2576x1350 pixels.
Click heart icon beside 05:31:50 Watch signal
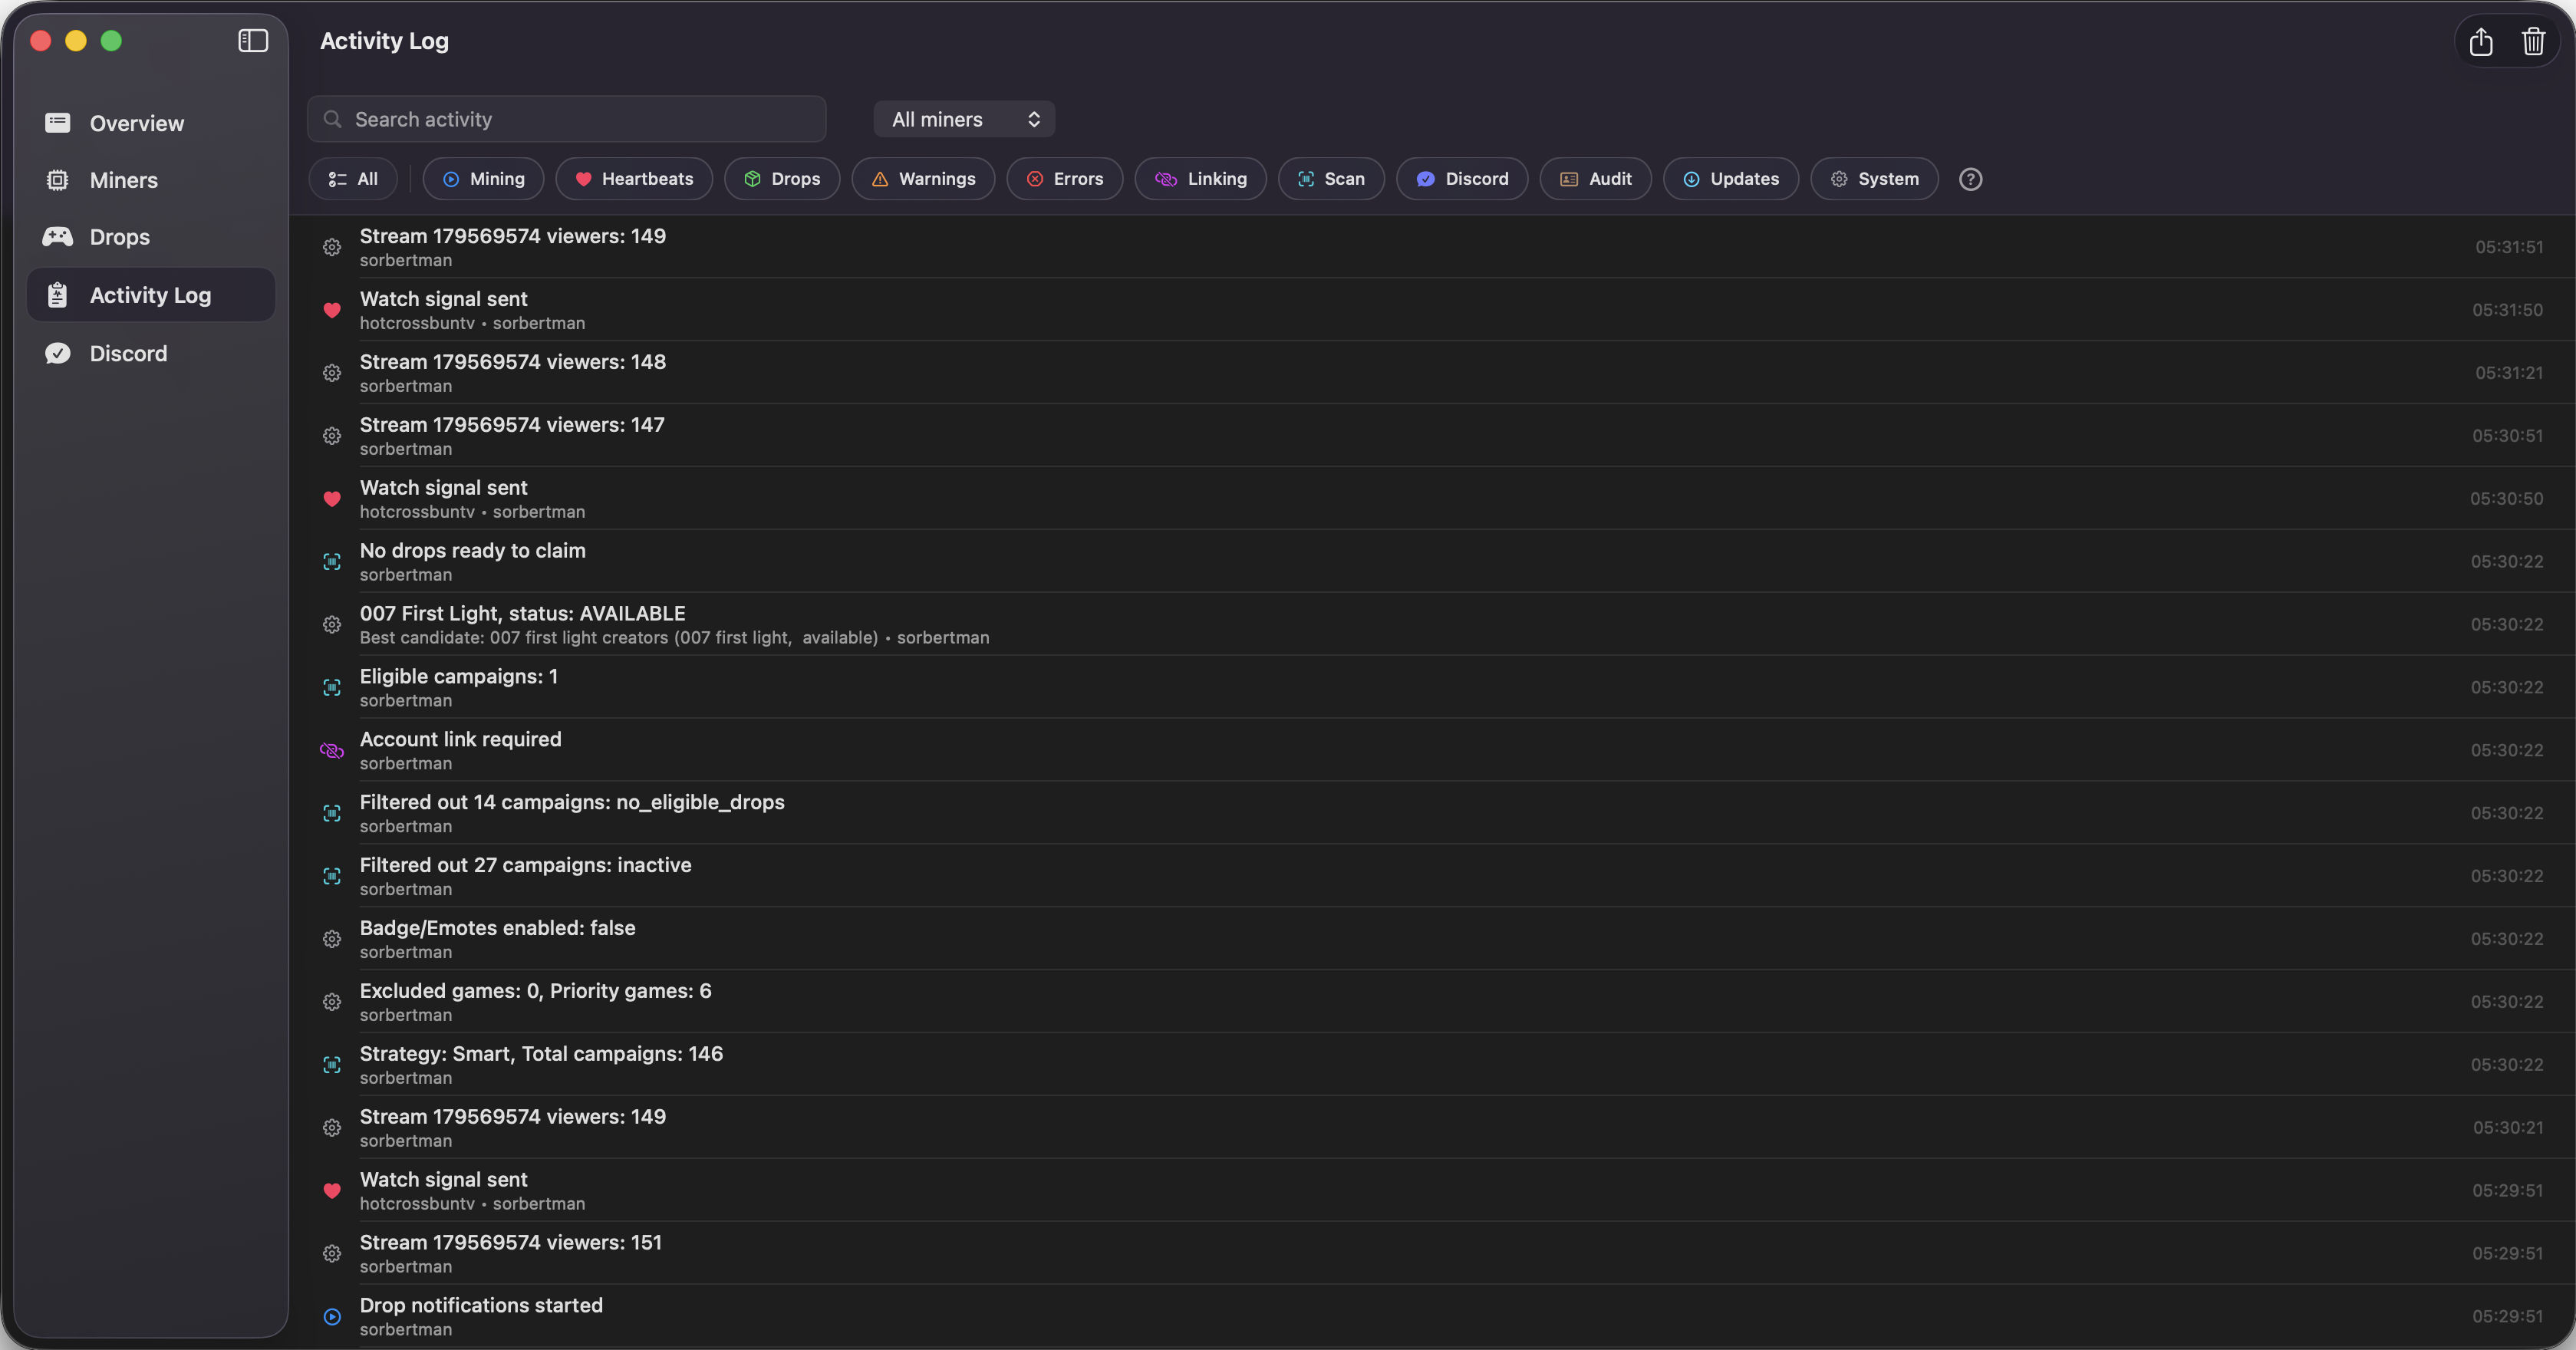pyautogui.click(x=332, y=310)
